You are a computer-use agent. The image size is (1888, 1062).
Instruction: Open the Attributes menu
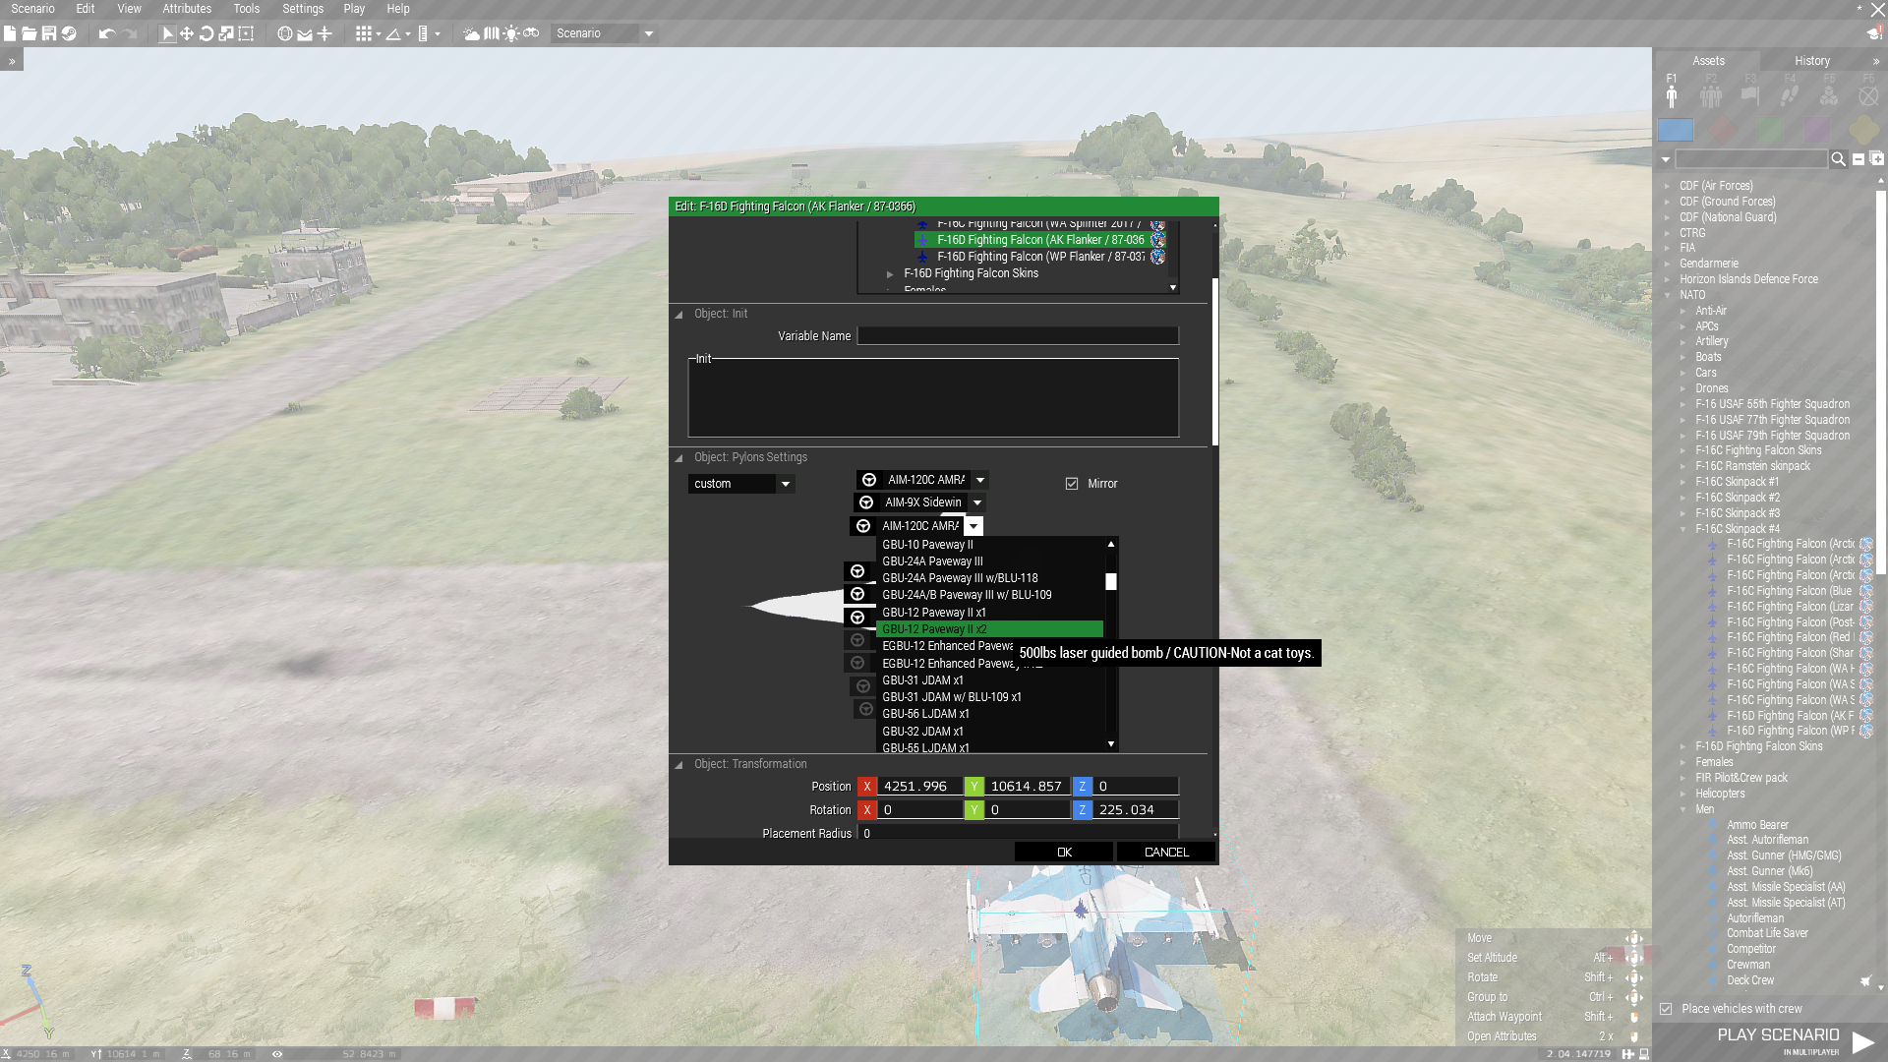187,9
